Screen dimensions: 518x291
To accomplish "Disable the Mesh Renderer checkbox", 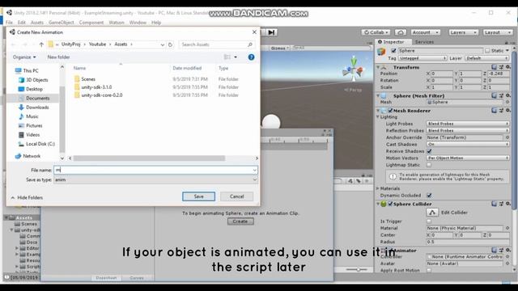I will tap(390, 111).
